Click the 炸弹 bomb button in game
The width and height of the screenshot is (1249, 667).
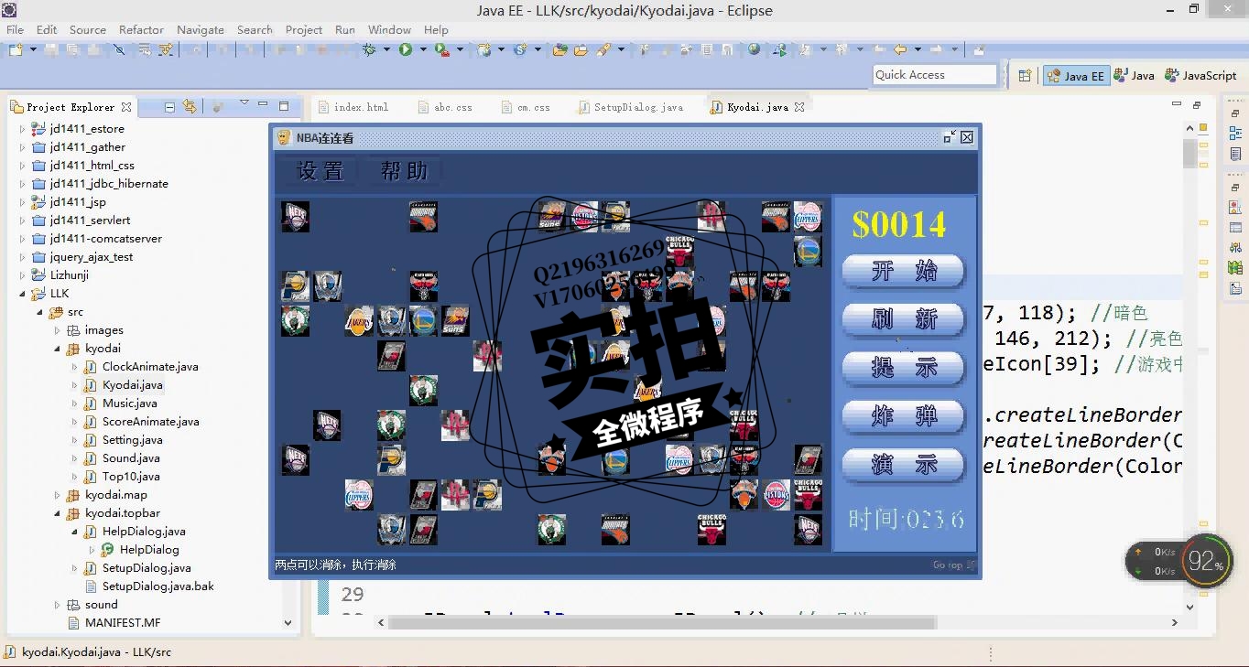point(903,416)
